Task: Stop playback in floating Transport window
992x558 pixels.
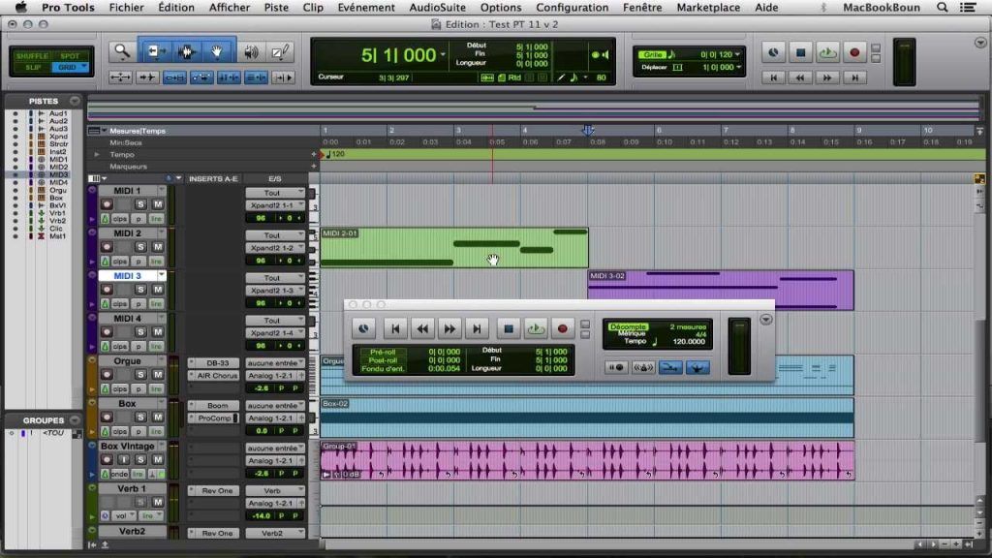Action: click(508, 328)
